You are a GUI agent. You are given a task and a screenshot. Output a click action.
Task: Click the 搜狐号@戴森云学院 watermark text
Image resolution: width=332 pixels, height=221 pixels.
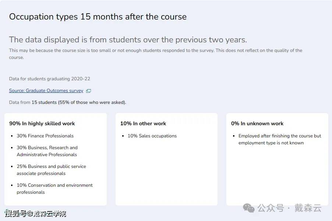tap(35, 214)
